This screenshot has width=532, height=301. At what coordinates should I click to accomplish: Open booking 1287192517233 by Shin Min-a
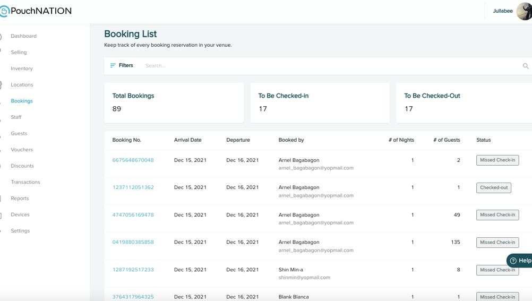pyautogui.click(x=133, y=270)
